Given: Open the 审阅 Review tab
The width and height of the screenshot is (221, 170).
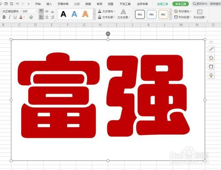Looking at the screenshot, I should pos(99,4).
